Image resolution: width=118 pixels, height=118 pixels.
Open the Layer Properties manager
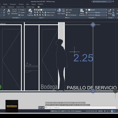(30, 12)
